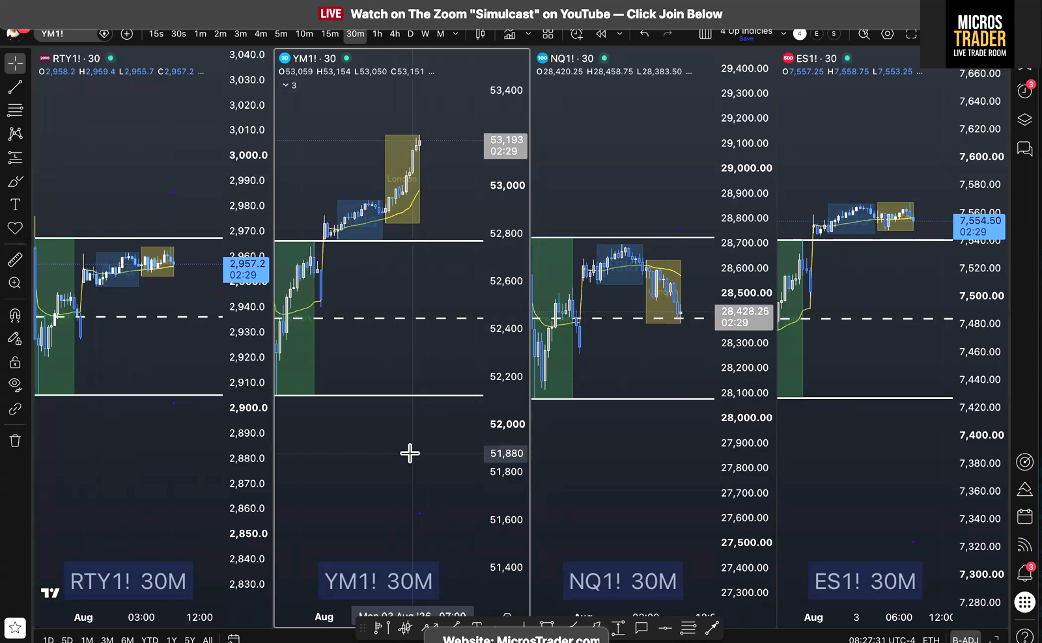Screen dimensions: 1042x643
Task: Expand the YM1! indicator legend chevron
Action: [x=285, y=85]
